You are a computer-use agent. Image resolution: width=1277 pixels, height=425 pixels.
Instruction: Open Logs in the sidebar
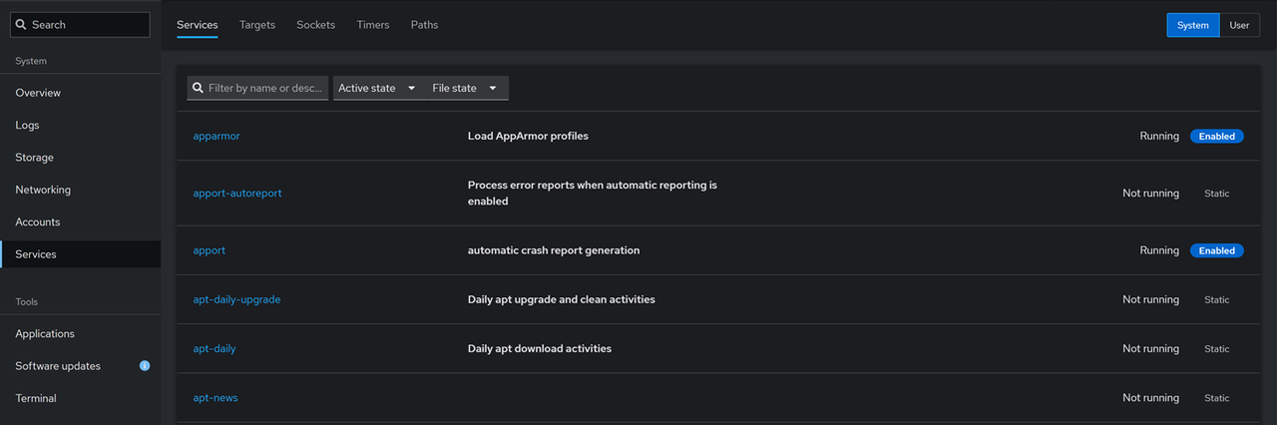[x=80, y=125]
